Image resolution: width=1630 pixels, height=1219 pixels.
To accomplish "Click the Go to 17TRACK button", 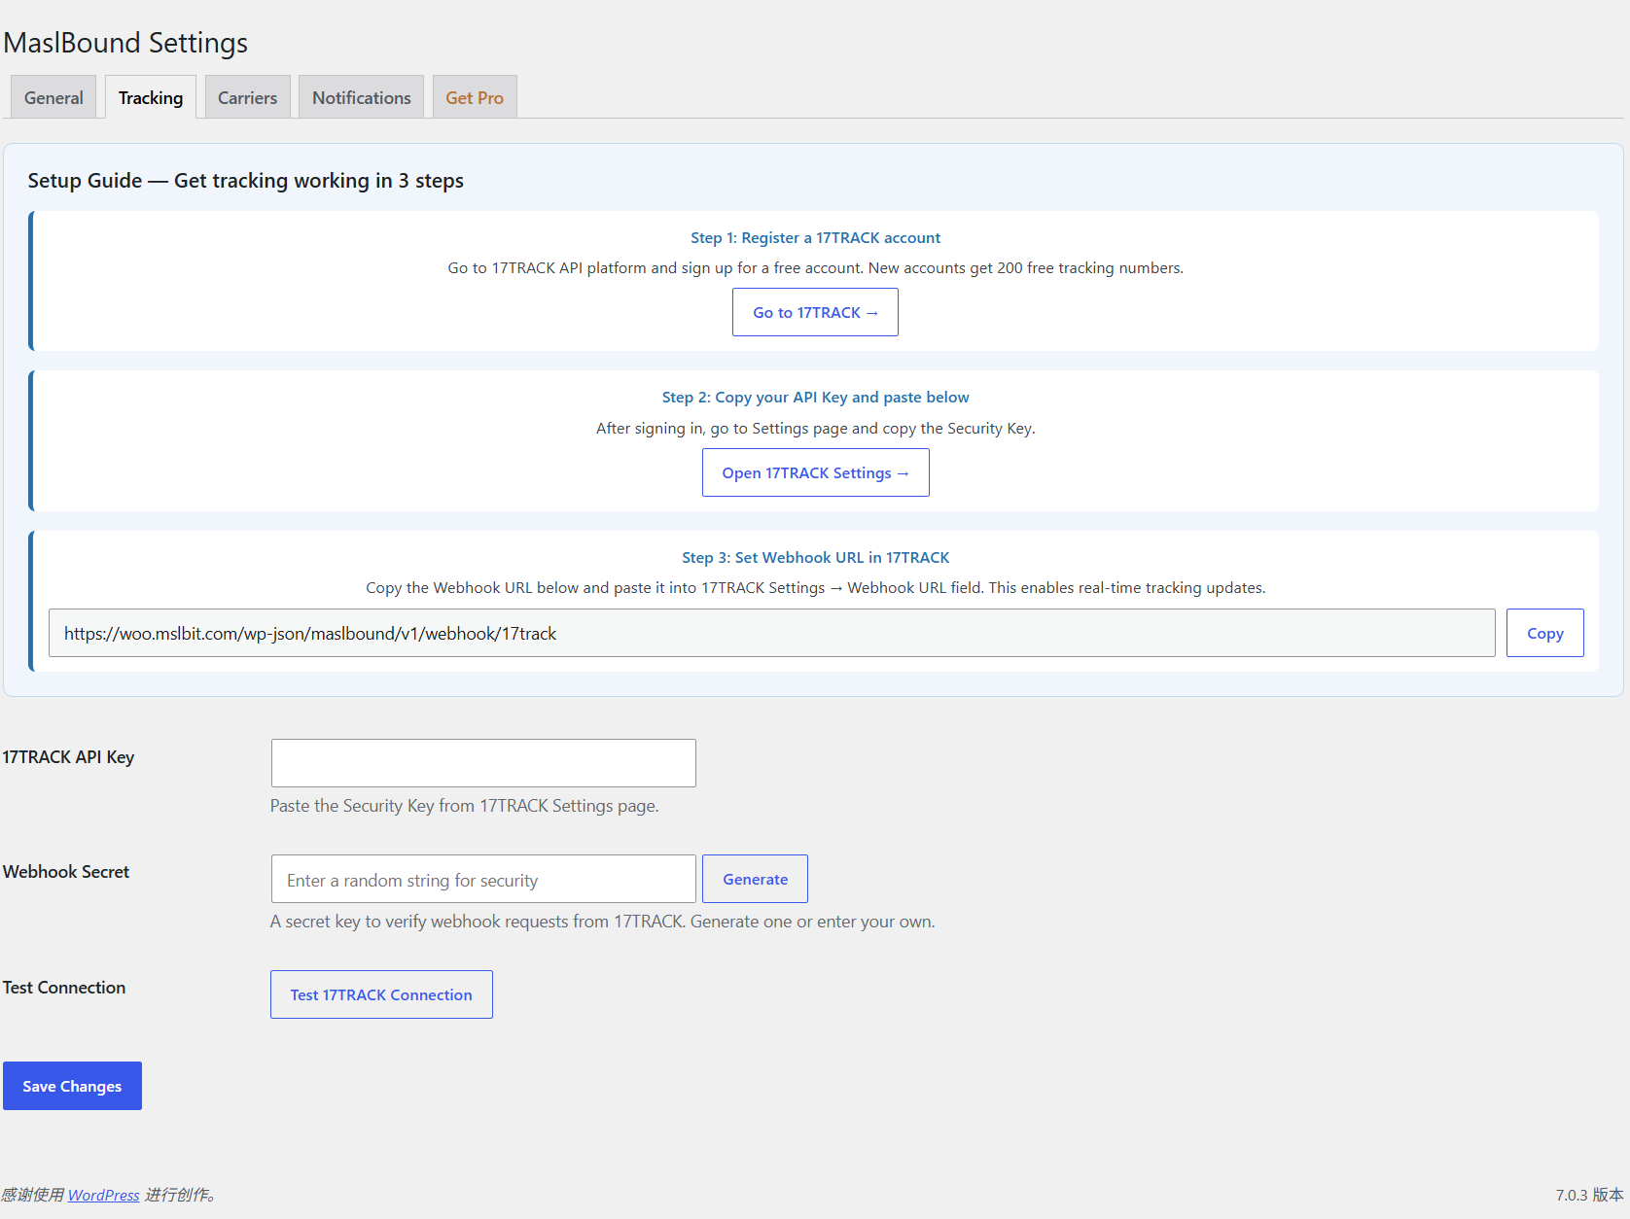I will coord(815,312).
